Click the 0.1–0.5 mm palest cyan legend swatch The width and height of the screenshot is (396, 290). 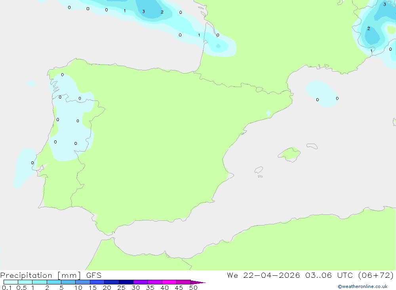click(x=11, y=282)
